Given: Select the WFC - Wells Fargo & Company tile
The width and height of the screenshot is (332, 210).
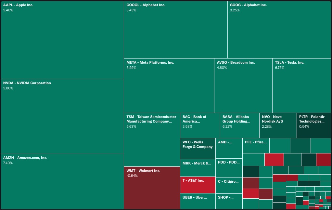Looking at the screenshot, I should click(198, 149).
